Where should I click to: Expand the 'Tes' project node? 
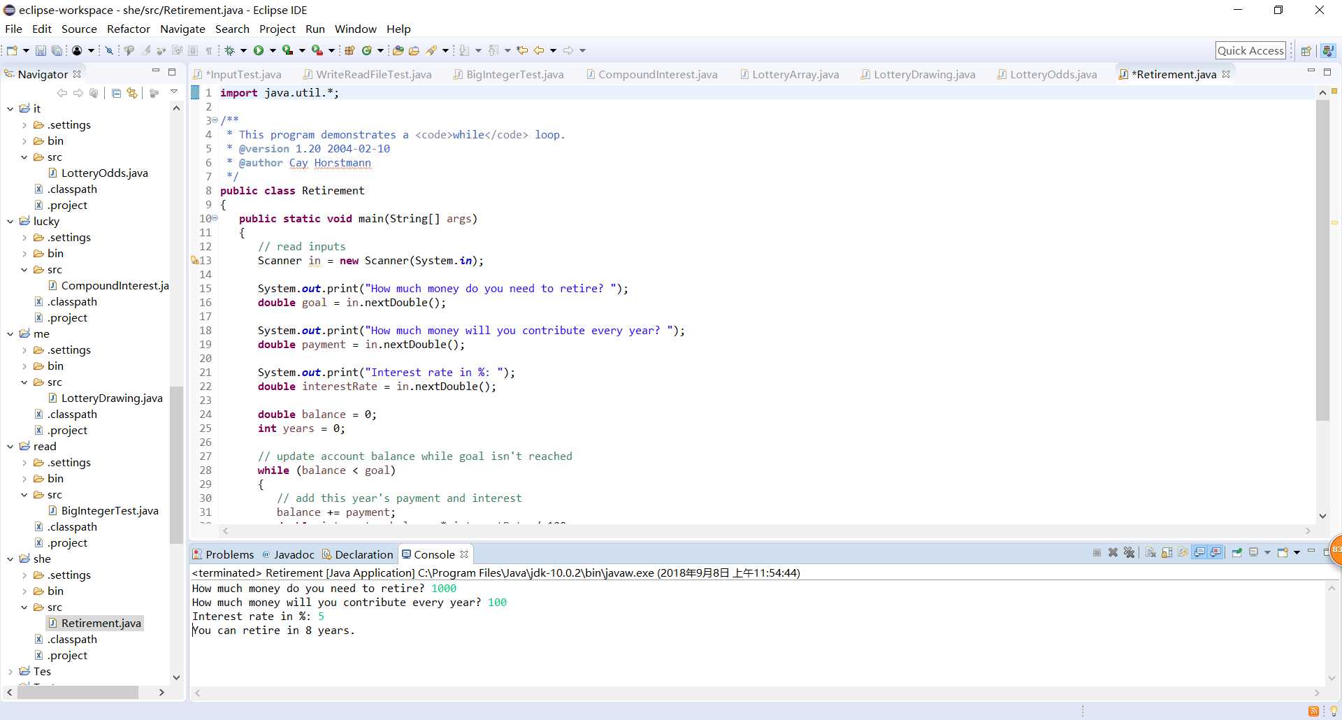click(10, 671)
